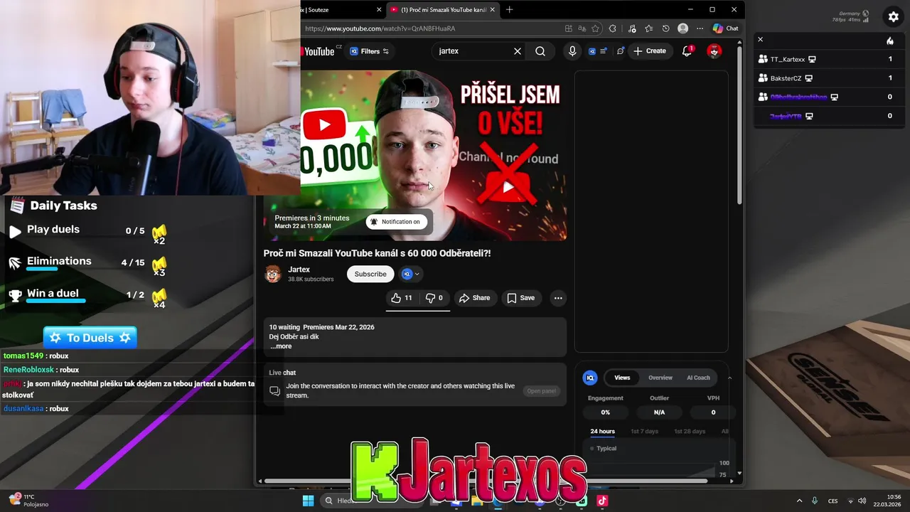Screen dimensions: 910x512
Task: Select the AI Coach tab in vidIQ panel
Action: 698,378
